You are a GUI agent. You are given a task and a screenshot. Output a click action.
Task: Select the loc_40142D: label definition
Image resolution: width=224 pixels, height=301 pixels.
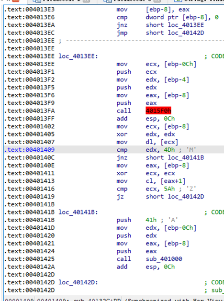(x=78, y=282)
